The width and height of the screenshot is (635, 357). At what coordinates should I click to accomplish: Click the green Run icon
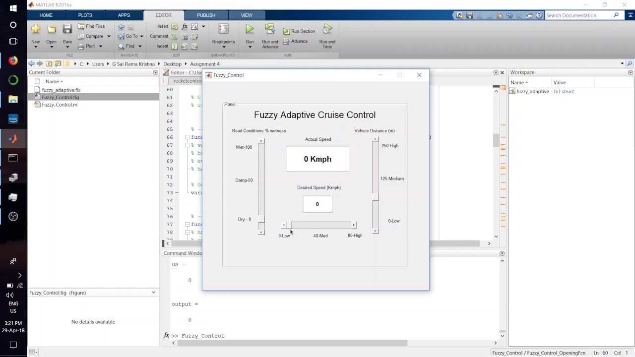[250, 29]
